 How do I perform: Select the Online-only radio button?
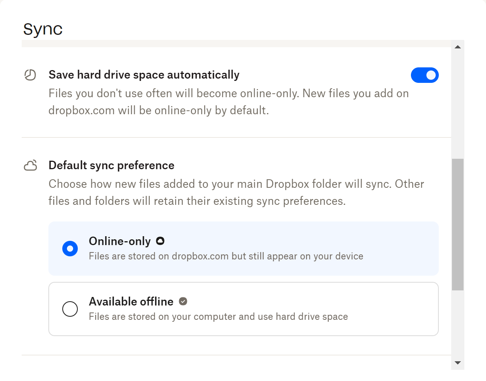(x=70, y=249)
